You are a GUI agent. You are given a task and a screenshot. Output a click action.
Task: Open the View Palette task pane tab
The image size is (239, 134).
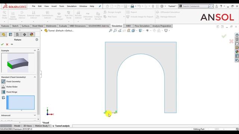pos(237,48)
